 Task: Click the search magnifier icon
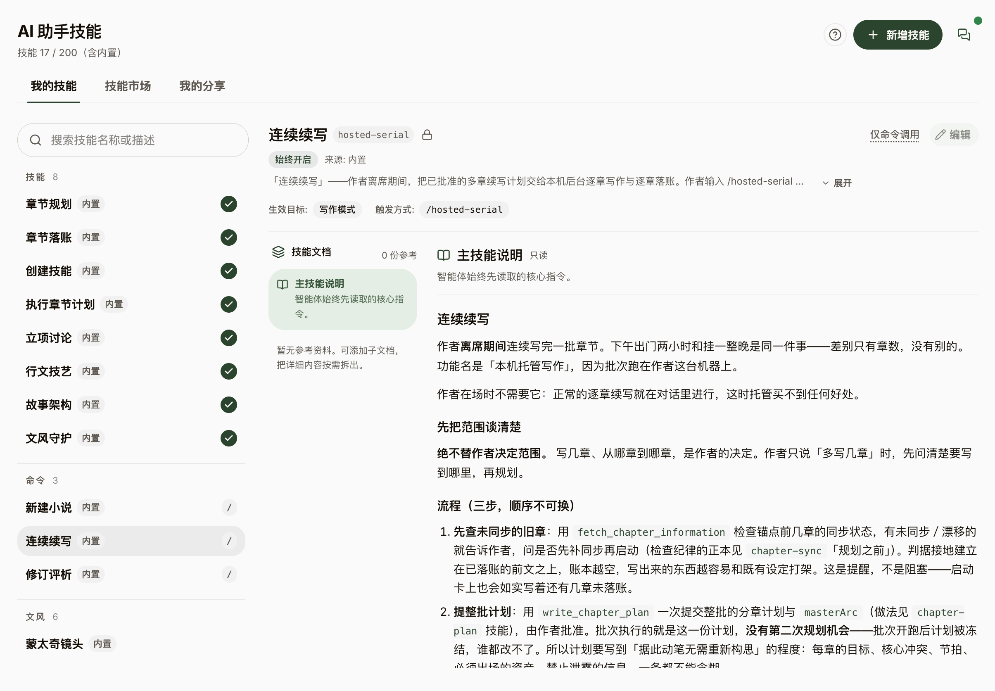pos(36,140)
